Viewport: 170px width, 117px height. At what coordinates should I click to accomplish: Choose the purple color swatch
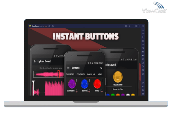tap(123, 95)
